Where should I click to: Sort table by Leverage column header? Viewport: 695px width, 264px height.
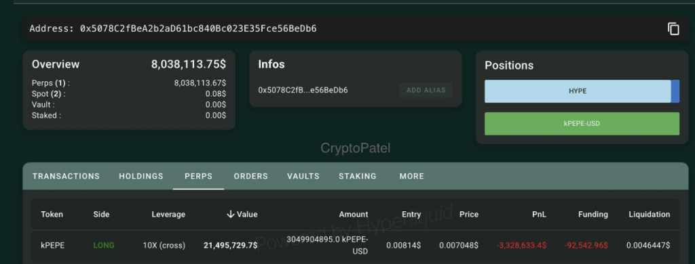pos(168,215)
